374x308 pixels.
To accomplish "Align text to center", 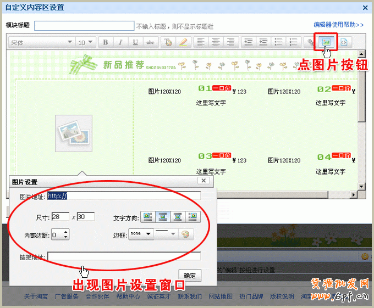I will (x=216, y=42).
